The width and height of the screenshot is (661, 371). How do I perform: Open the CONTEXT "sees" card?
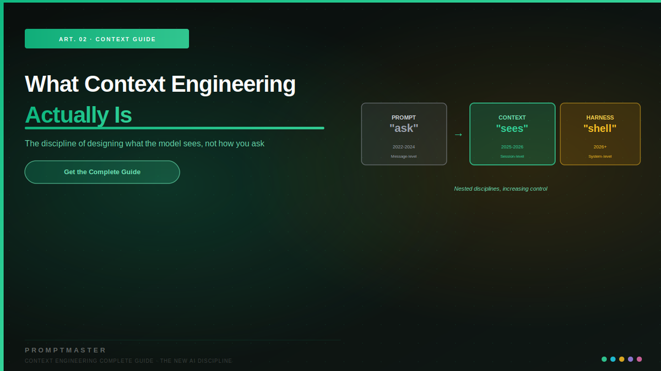[512, 134]
